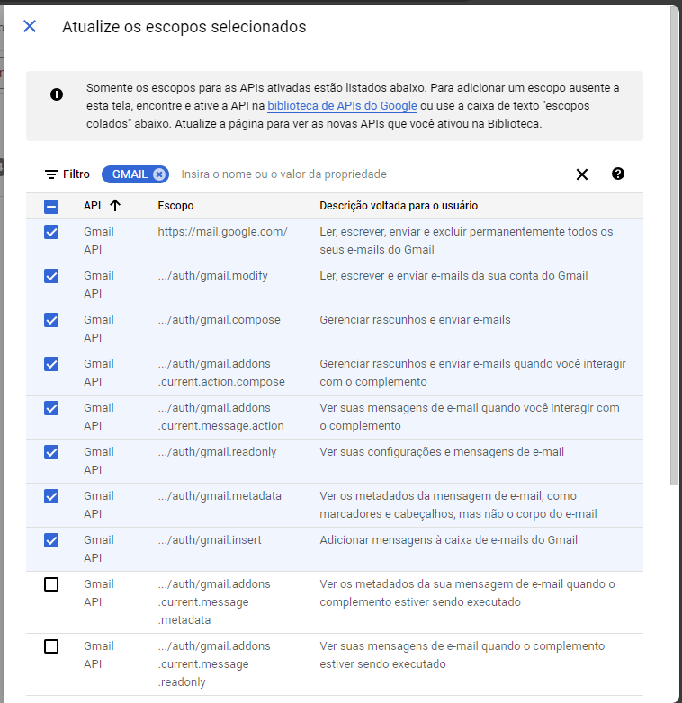Click the info icon in the notice
This screenshot has width=682, height=703.
57,94
